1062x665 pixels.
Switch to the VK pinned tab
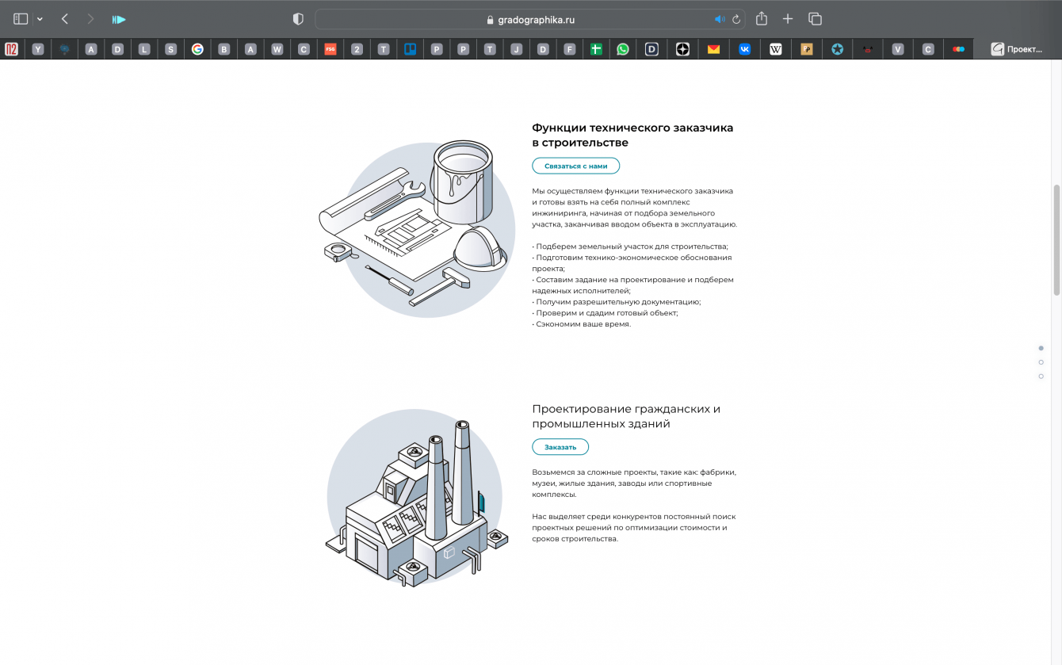[x=745, y=49]
